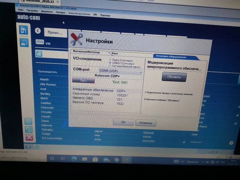Viewport: 240px width, 180px height.
Task: Open the Autocom home screen icon
Action: [23, 30]
